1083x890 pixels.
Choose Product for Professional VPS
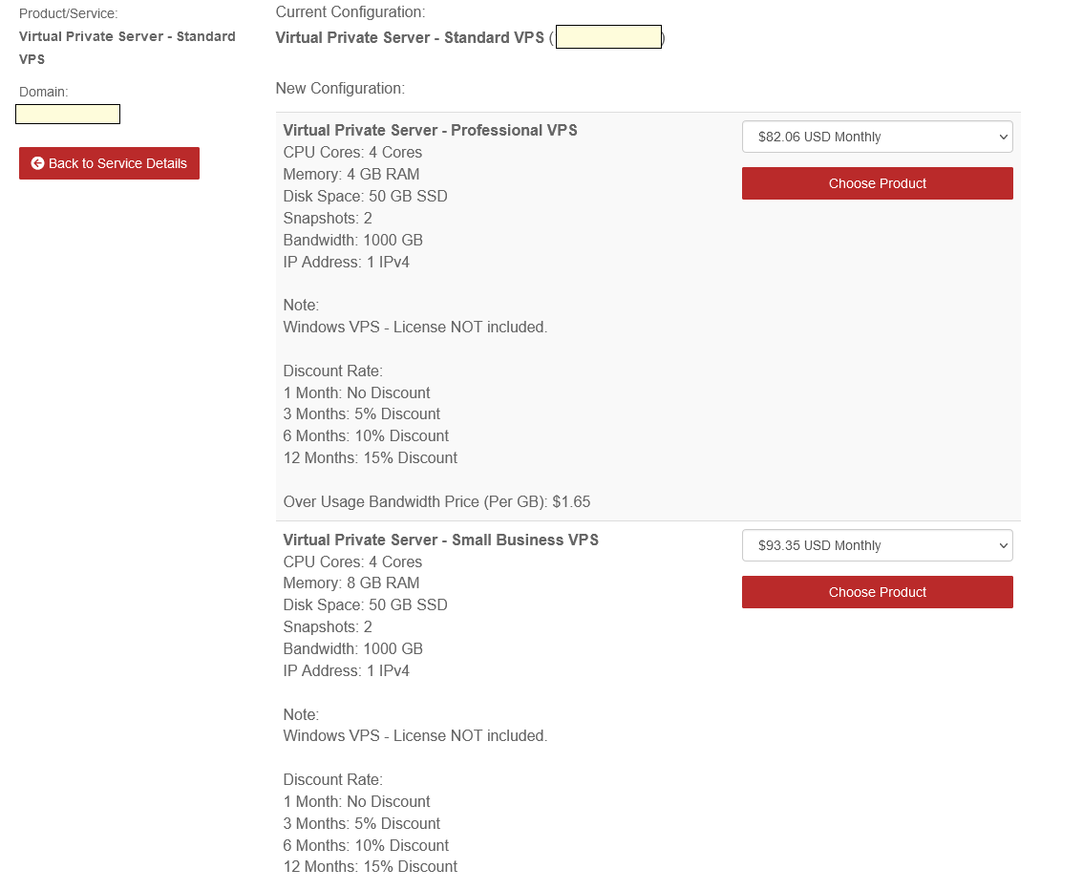(x=877, y=183)
